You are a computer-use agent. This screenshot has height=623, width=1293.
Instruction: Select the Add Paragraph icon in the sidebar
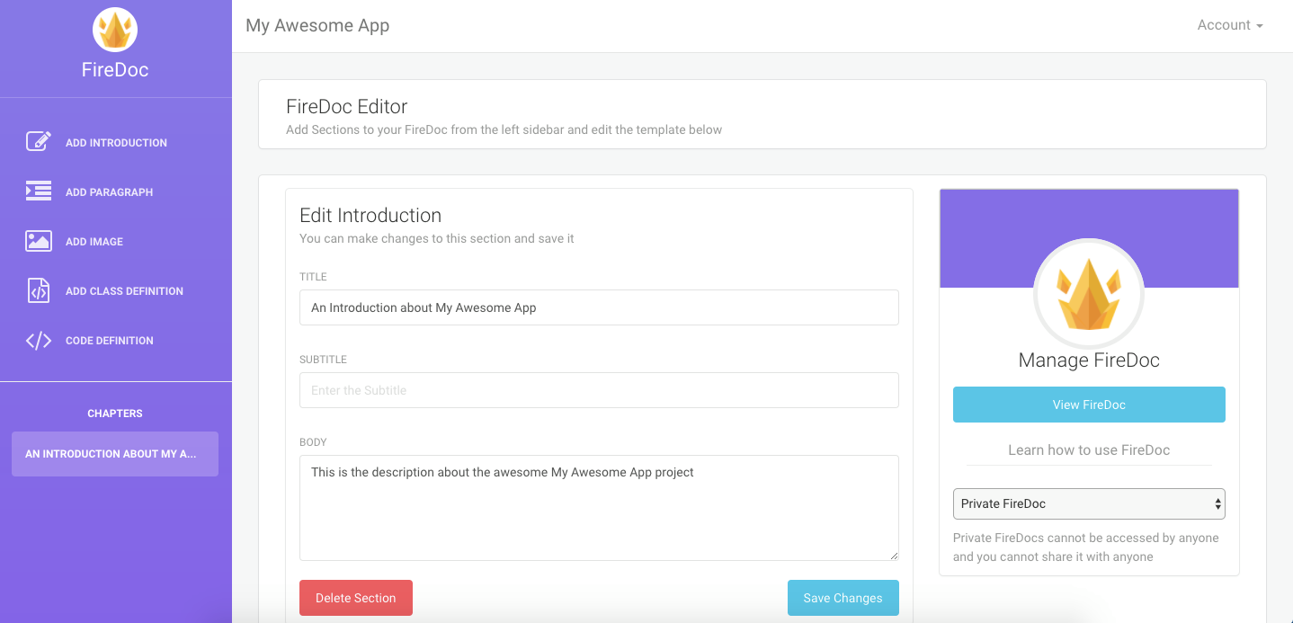(37, 191)
